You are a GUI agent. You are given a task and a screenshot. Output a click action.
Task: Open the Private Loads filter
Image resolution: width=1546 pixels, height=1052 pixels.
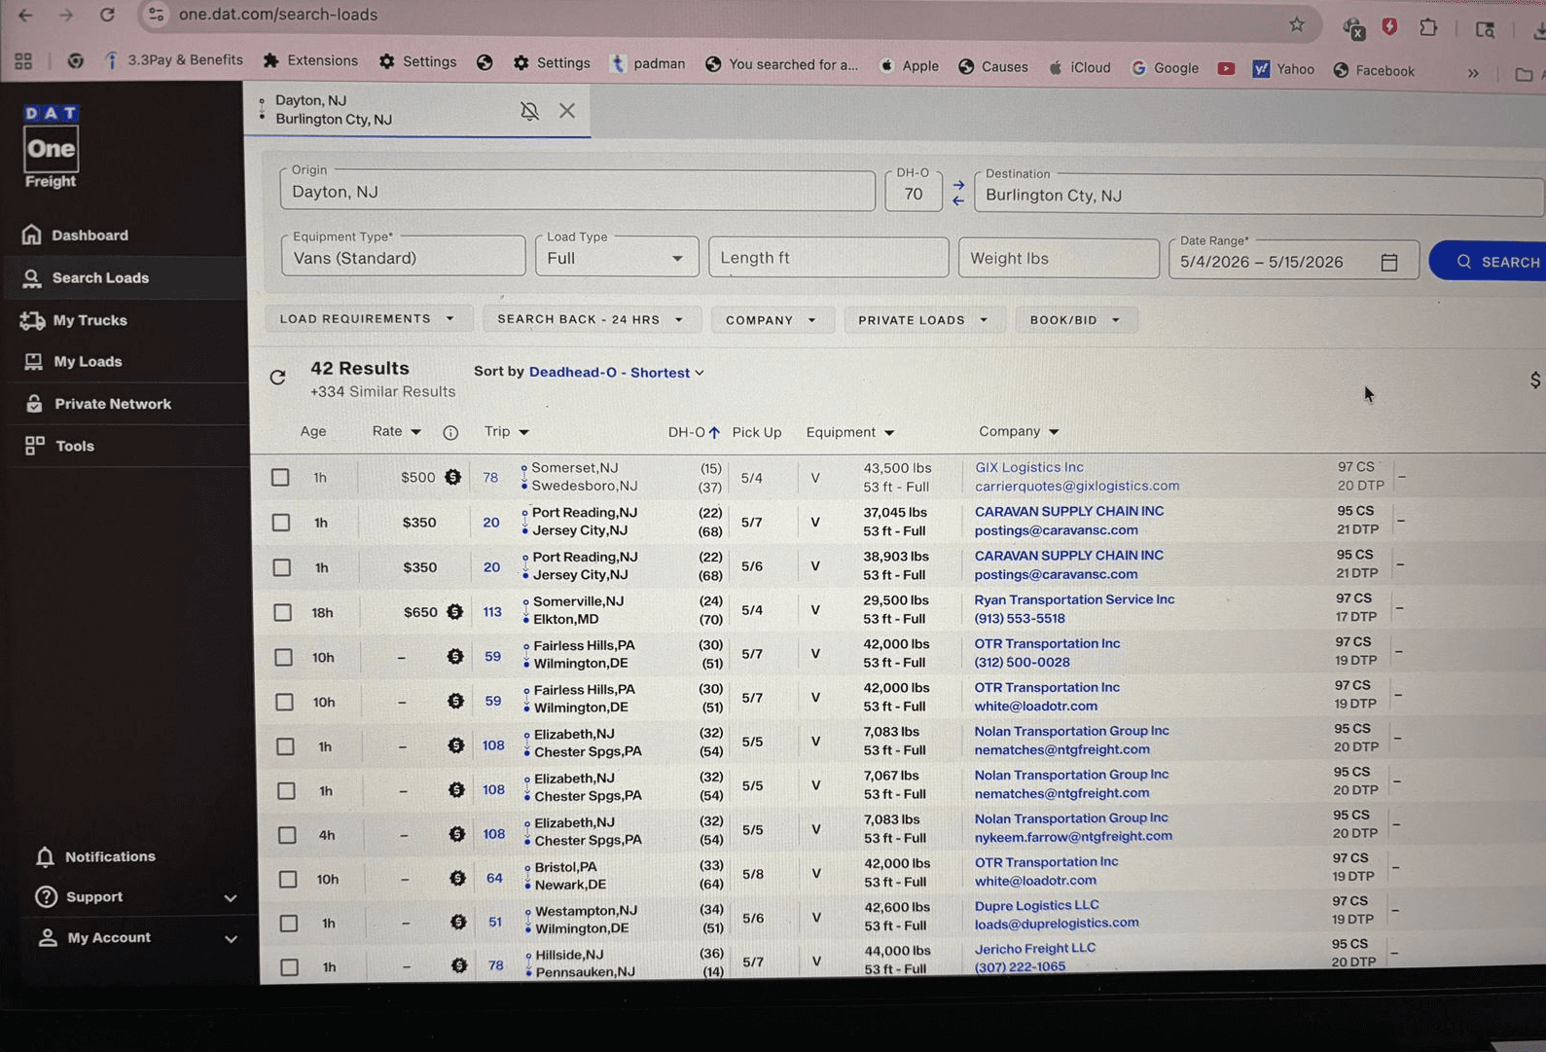coord(923,320)
